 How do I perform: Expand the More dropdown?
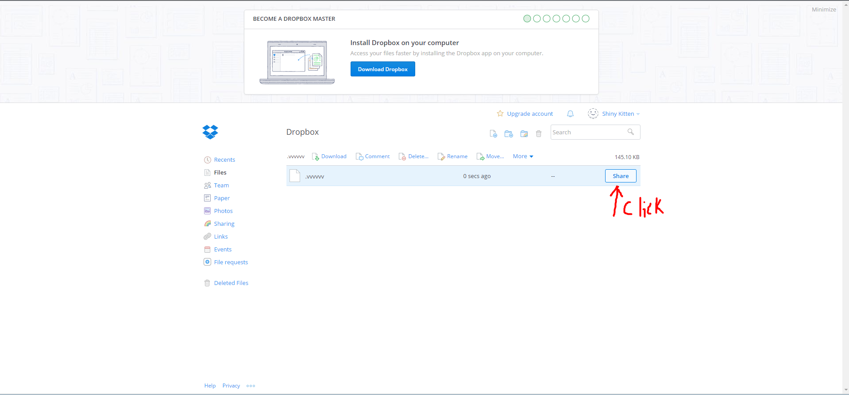tap(523, 156)
